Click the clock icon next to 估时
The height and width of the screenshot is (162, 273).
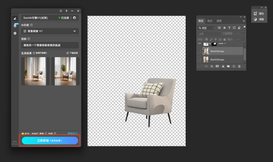[55, 134]
